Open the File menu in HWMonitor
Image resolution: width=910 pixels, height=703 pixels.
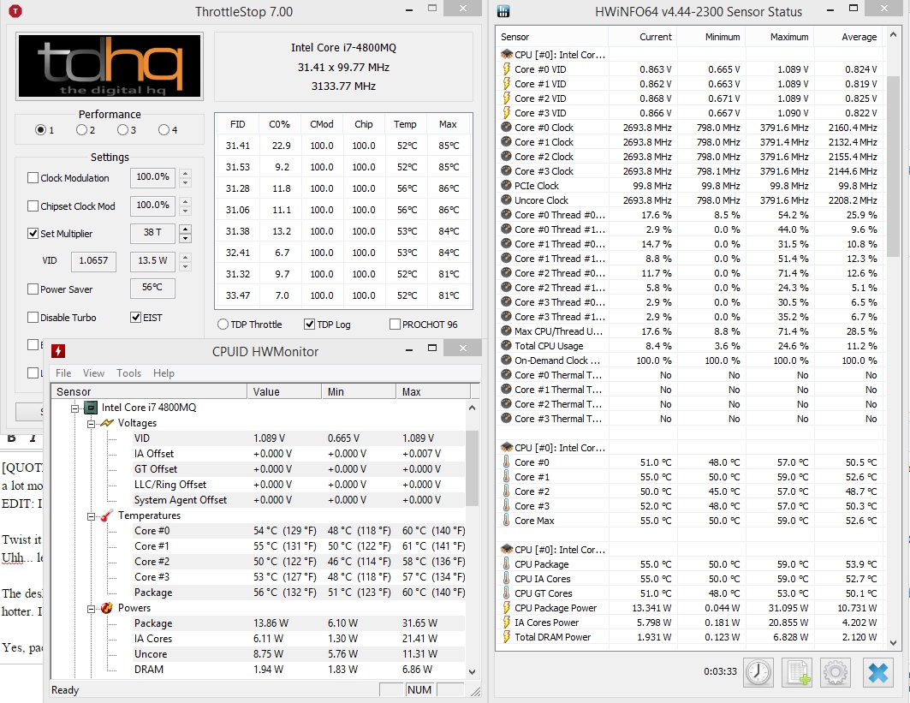click(63, 373)
